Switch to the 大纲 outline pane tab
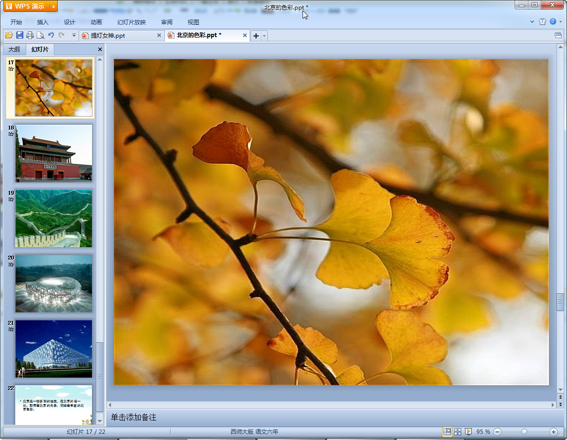This screenshot has width=567, height=440. click(x=14, y=49)
